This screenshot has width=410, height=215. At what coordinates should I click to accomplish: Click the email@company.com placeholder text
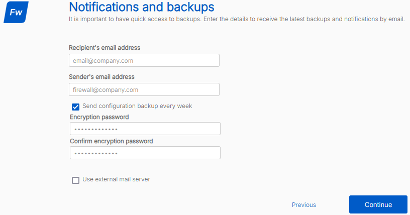tap(103, 61)
